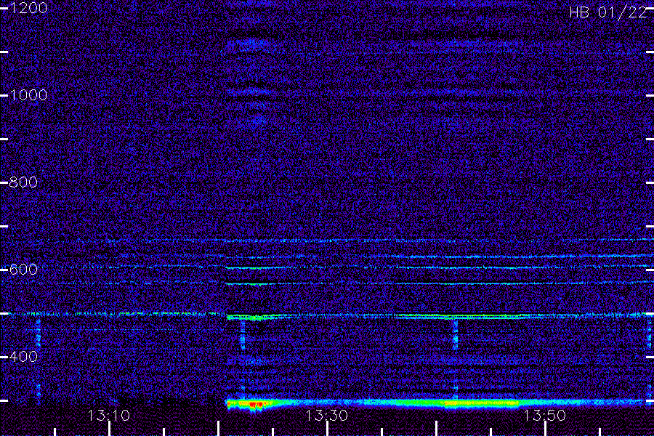Click the 1200 frequency axis label

pyautogui.click(x=28, y=8)
